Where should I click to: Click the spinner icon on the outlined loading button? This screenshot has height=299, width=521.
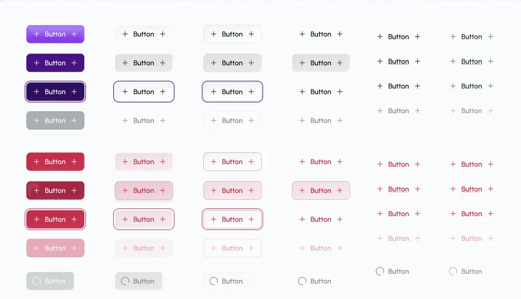click(x=214, y=281)
